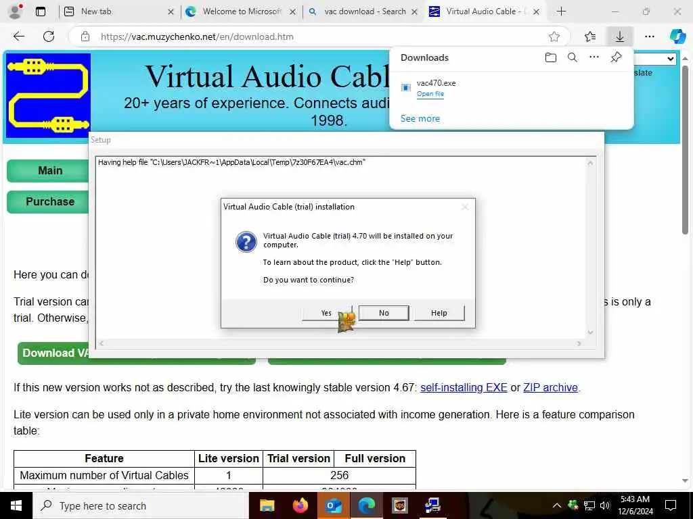Refresh the current page
693x519 pixels.
coord(49,36)
